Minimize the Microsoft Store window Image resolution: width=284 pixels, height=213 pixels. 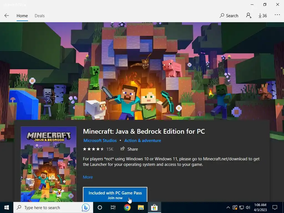tap(252, 4)
